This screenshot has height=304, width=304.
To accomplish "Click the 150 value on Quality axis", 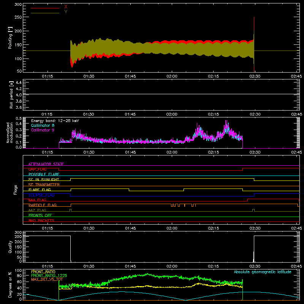I will point(18,247).
